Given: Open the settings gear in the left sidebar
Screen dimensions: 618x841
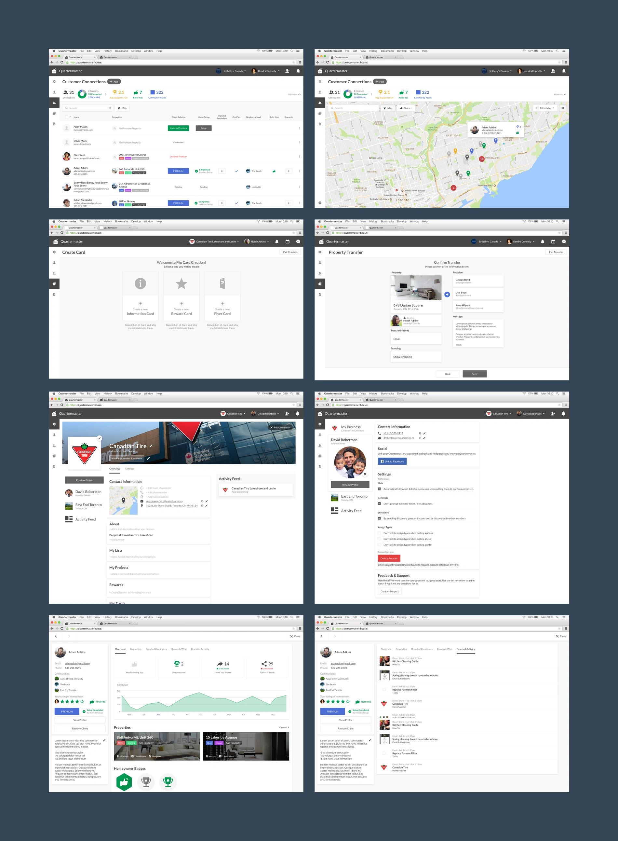Looking at the screenshot, I should click(x=54, y=82).
